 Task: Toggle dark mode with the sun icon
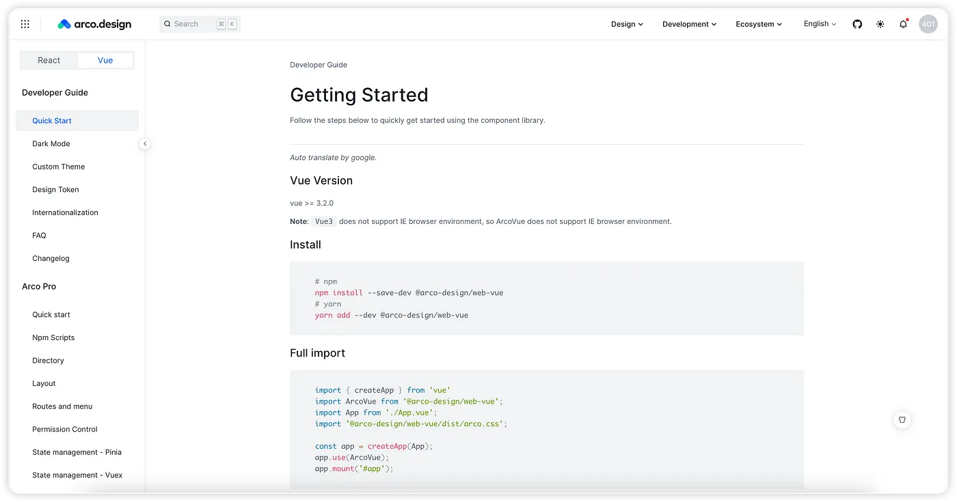click(x=880, y=24)
